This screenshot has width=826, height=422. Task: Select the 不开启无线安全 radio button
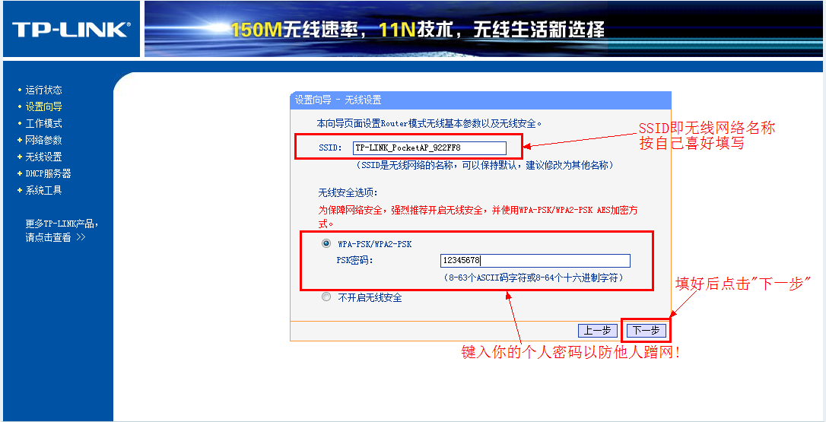pos(326,297)
